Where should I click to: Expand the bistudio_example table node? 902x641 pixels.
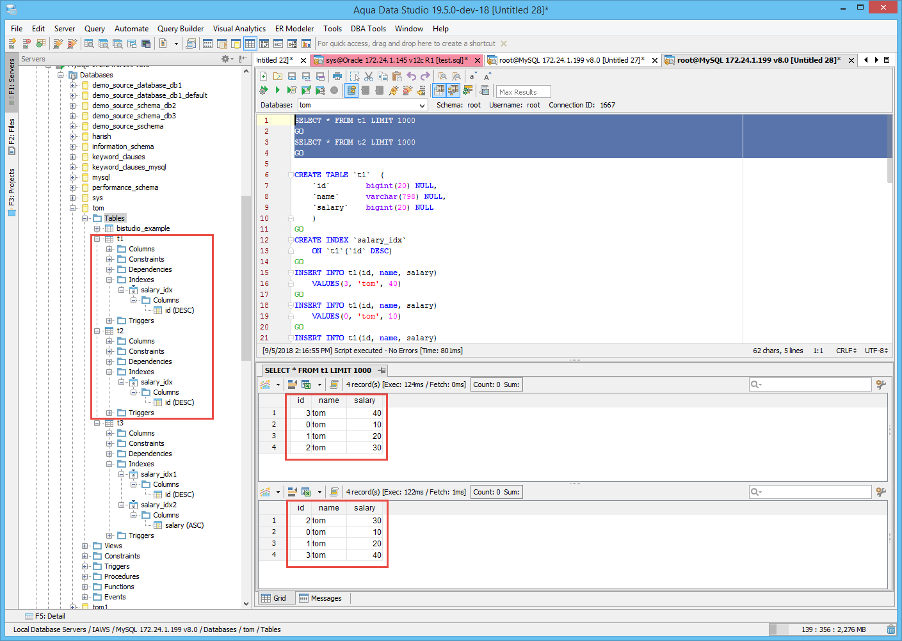pos(97,228)
